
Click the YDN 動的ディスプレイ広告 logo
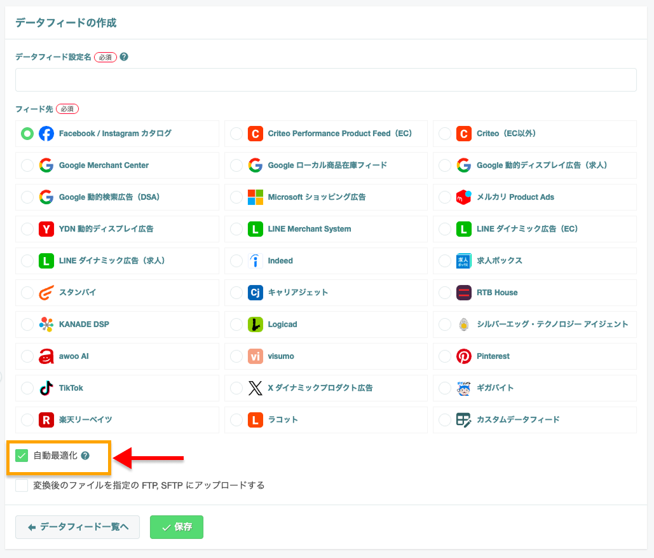tap(46, 229)
